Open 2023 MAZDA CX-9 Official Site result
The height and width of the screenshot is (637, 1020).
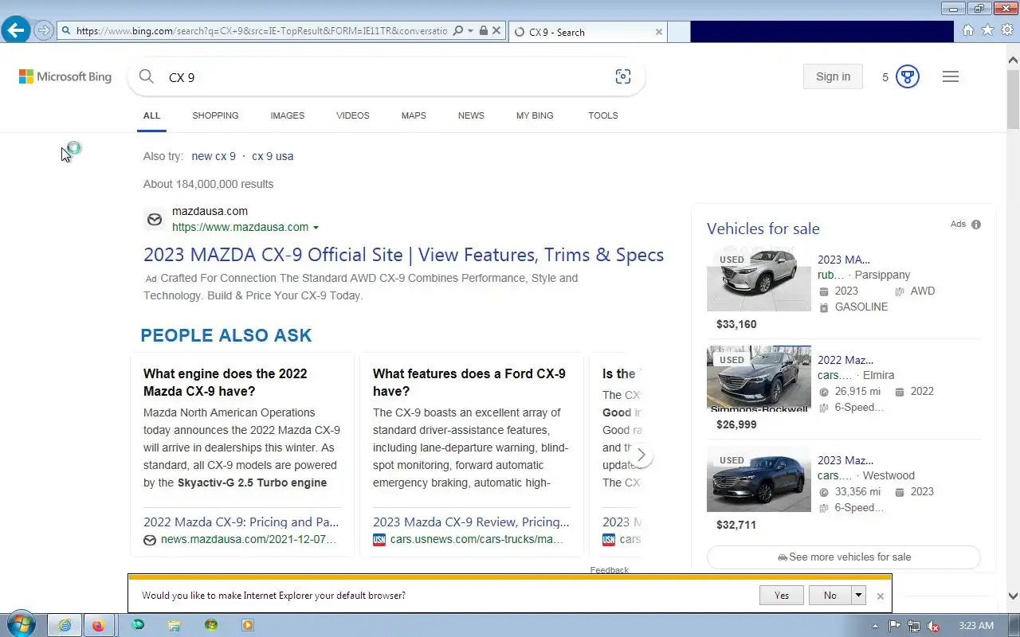403,255
